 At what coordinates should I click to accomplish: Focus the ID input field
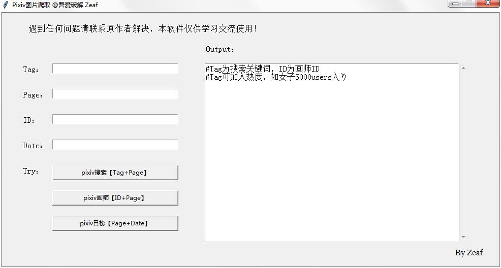[115, 119]
